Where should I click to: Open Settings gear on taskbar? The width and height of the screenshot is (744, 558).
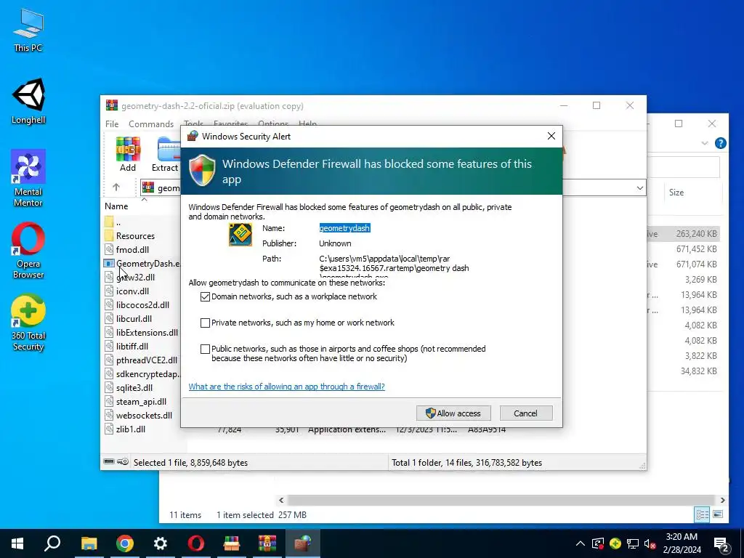click(x=161, y=543)
